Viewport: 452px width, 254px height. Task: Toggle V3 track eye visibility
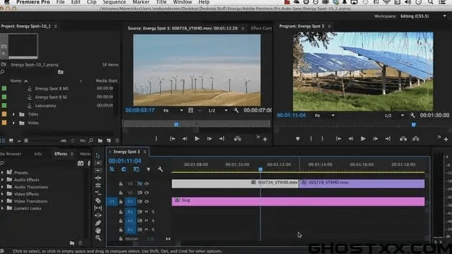147,183
